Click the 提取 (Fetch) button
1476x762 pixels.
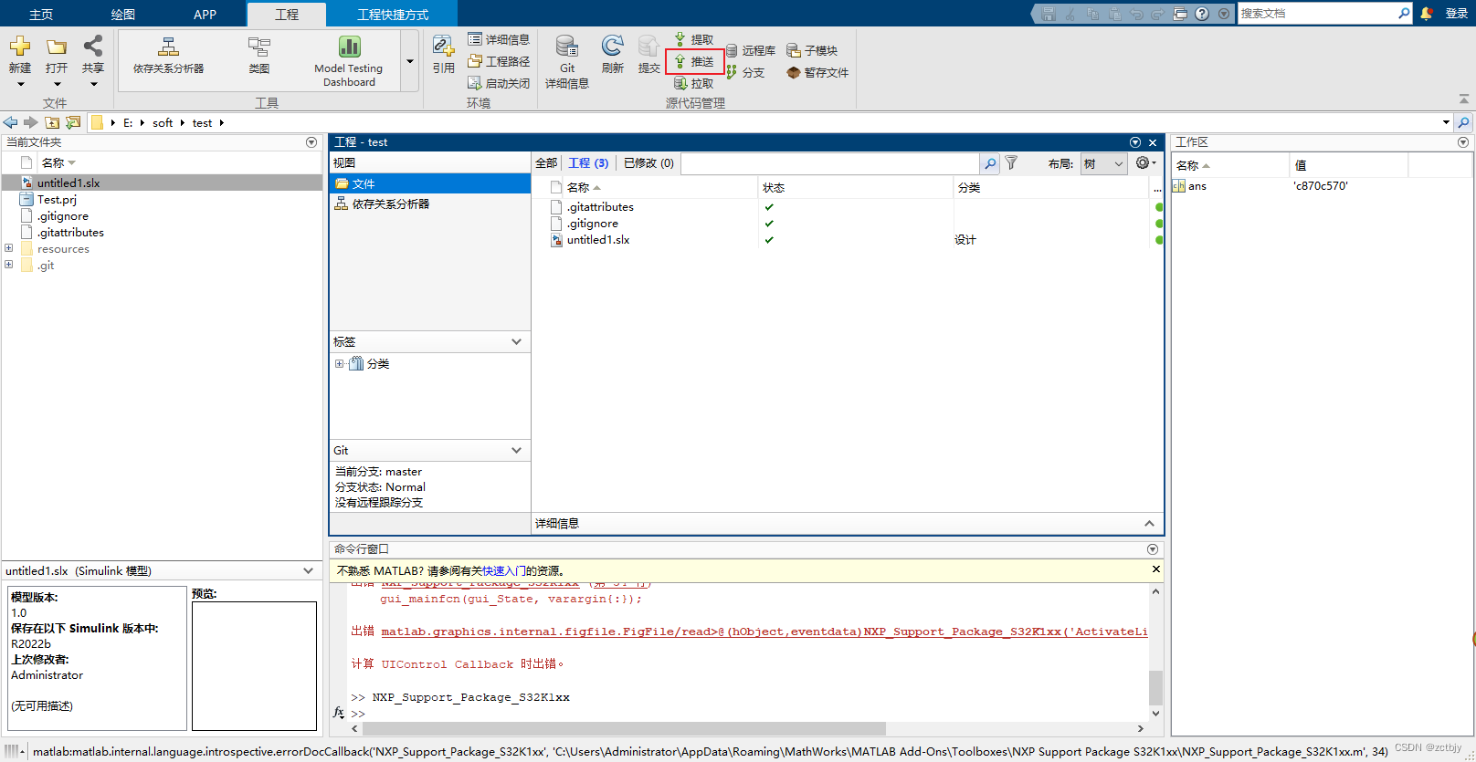pyautogui.click(x=694, y=39)
